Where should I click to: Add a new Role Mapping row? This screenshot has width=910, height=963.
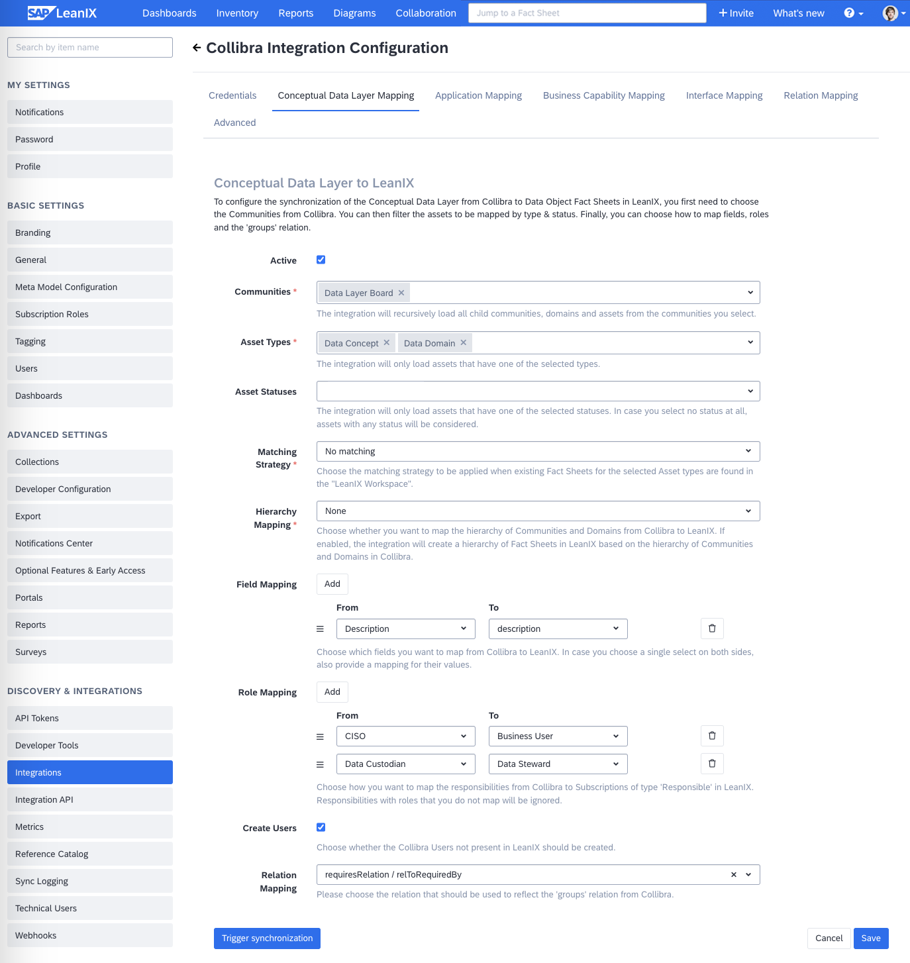click(x=332, y=691)
